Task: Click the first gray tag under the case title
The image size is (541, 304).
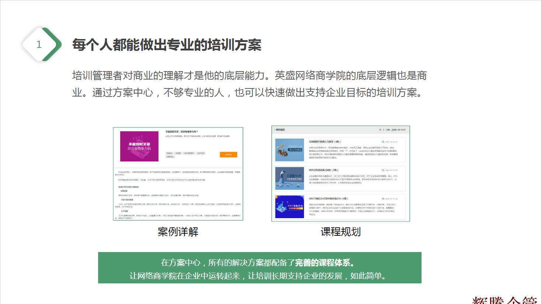Action: [x=169, y=153]
